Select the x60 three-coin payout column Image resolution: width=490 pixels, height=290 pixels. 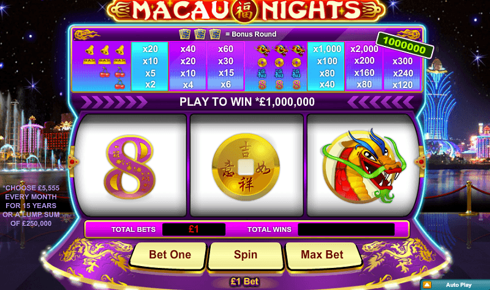[225, 67]
